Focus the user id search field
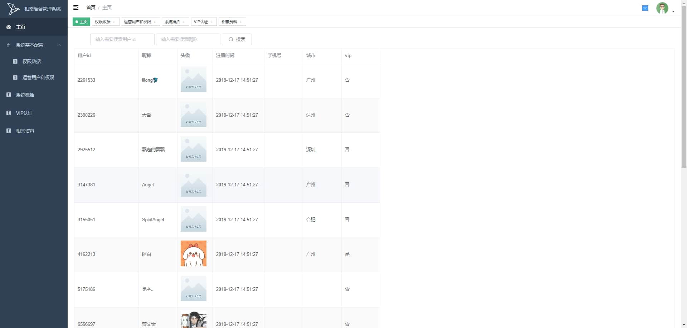Screen dimensions: 687x328 click(x=122, y=39)
